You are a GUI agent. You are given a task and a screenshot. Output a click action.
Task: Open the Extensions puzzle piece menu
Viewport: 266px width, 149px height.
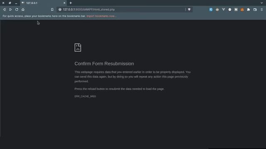249,10
